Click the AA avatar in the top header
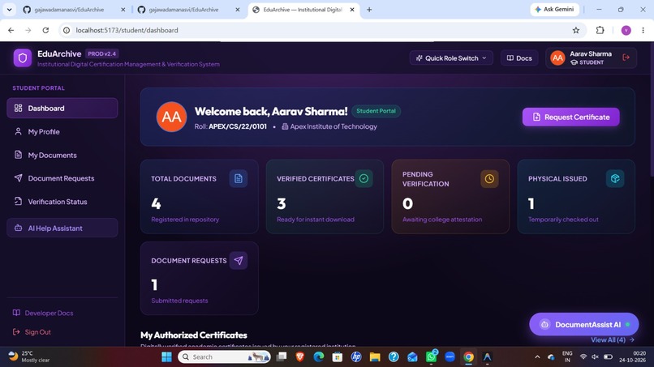This screenshot has width=654, height=367. click(x=557, y=58)
